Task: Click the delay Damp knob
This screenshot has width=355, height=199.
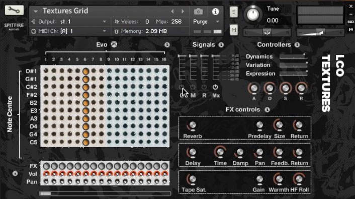Action: 240,152
